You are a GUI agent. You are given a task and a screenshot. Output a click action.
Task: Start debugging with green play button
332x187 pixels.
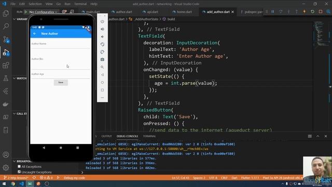pyautogui.click(x=26, y=12)
